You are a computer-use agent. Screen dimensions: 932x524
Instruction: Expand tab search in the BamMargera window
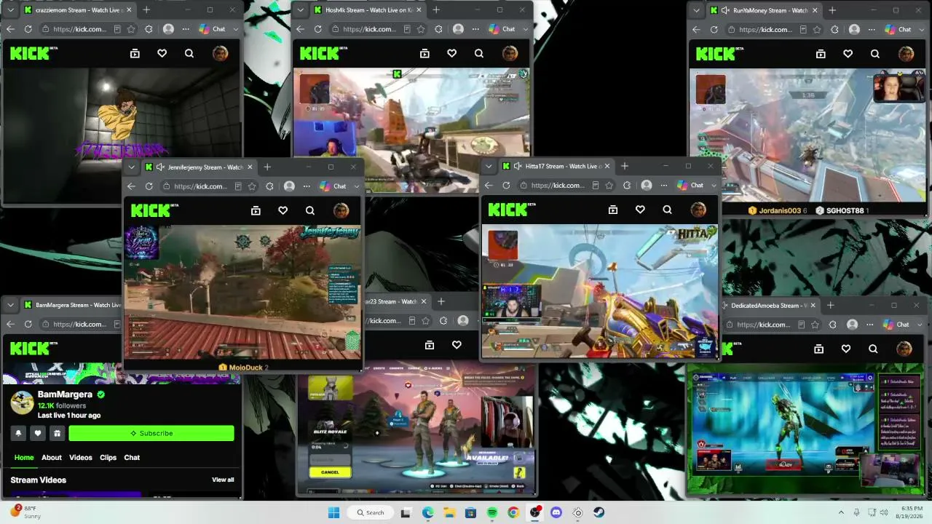[10, 305]
